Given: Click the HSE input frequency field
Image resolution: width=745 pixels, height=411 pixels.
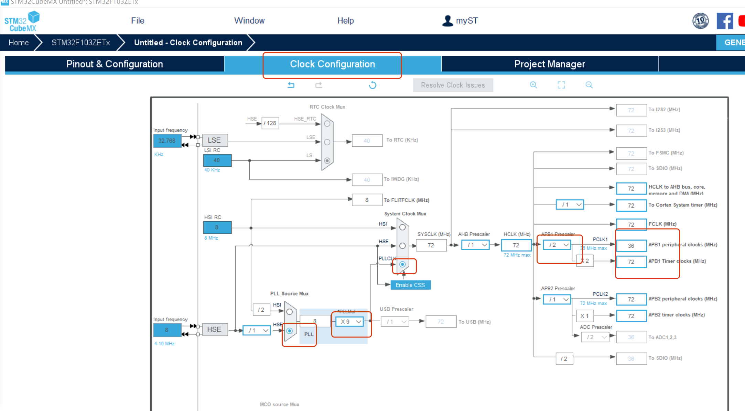Looking at the screenshot, I should (x=167, y=330).
